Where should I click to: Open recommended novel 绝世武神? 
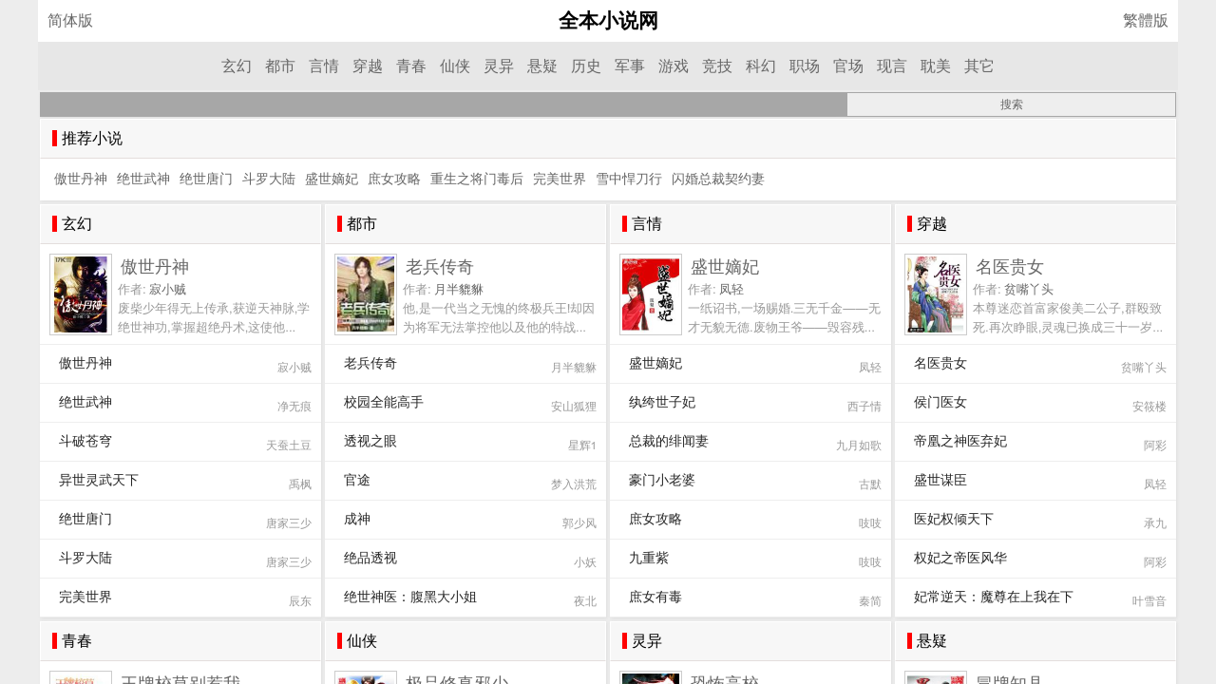(x=143, y=179)
